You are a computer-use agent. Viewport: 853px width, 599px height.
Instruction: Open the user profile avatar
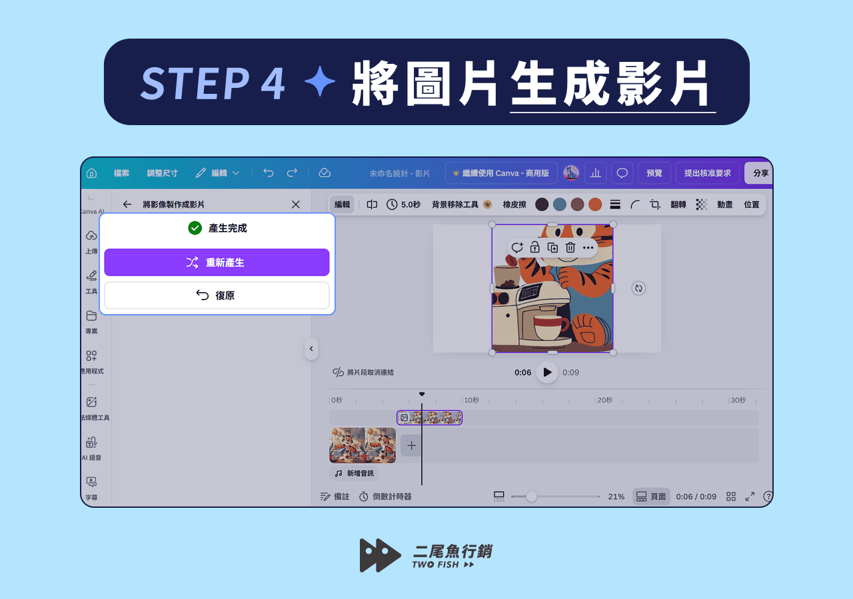point(571,173)
